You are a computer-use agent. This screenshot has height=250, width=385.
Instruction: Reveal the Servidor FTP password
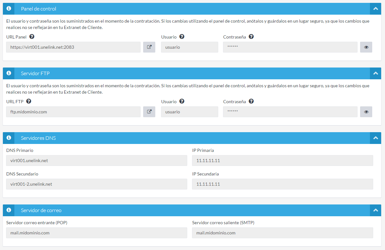click(366, 112)
